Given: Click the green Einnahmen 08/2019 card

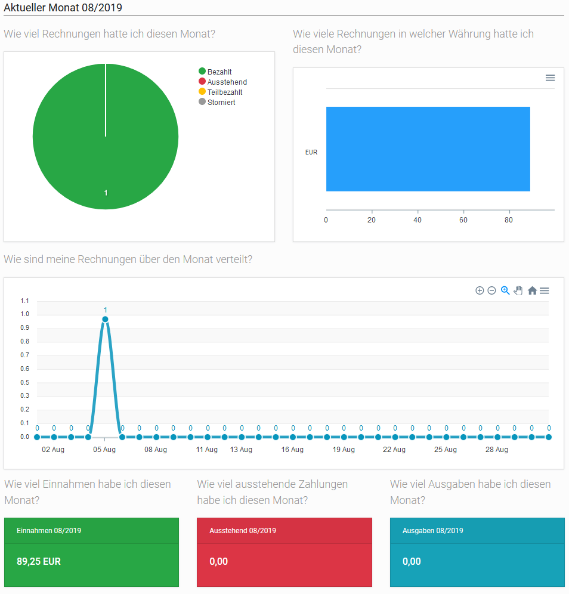Looking at the screenshot, I should coord(92,552).
